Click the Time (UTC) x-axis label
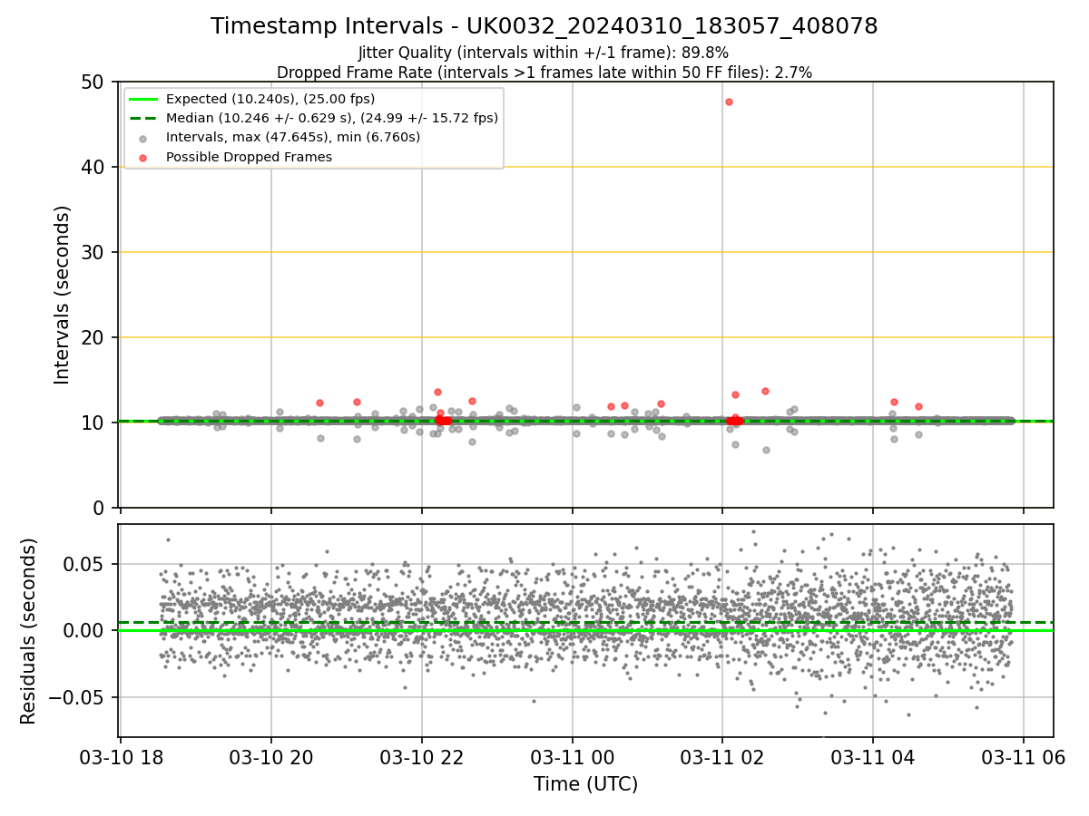The width and height of the screenshot is (1089, 816). click(585, 783)
